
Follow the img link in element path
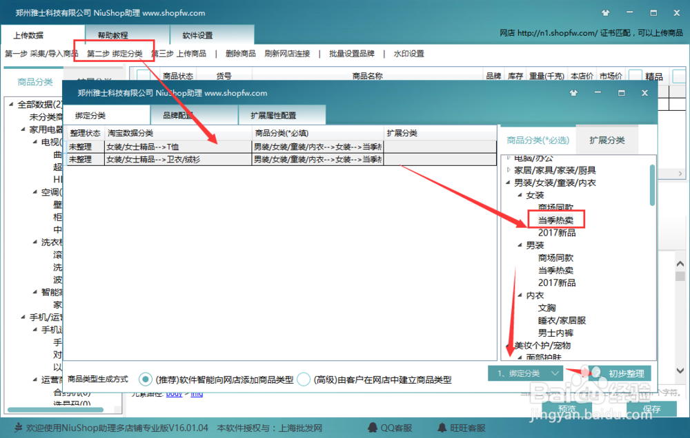coord(197,394)
